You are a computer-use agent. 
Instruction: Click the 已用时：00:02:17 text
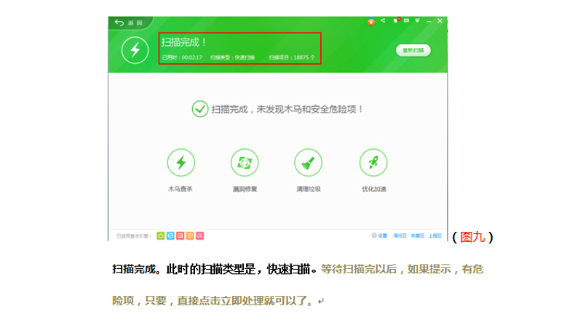(x=182, y=57)
